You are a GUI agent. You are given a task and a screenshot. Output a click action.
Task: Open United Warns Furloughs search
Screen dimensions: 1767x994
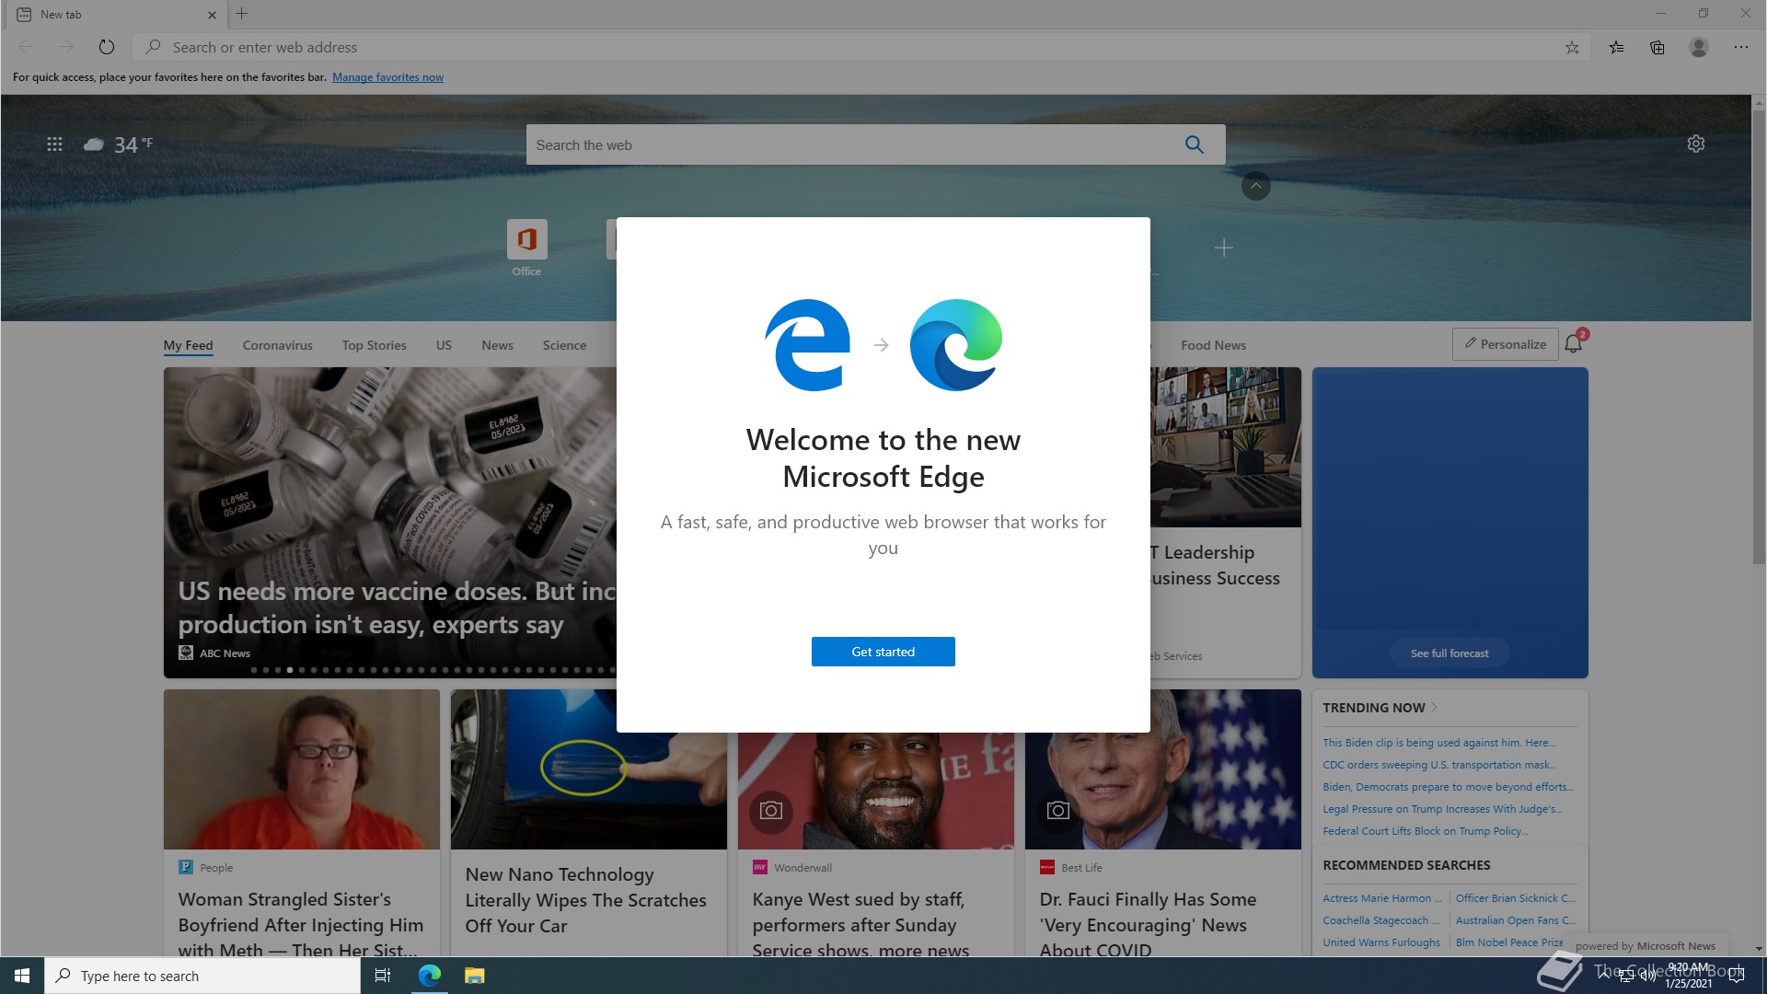[1380, 942]
